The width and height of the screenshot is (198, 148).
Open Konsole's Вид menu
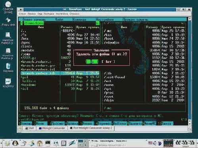click(x=40, y=14)
